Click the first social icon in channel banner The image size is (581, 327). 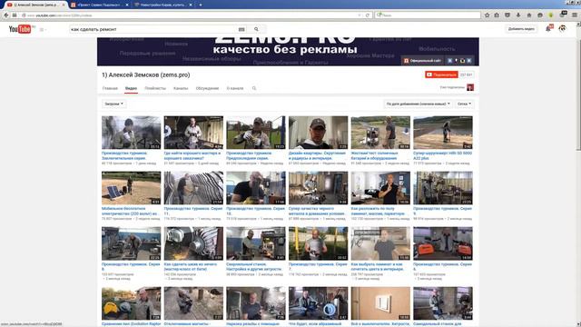tap(450, 61)
